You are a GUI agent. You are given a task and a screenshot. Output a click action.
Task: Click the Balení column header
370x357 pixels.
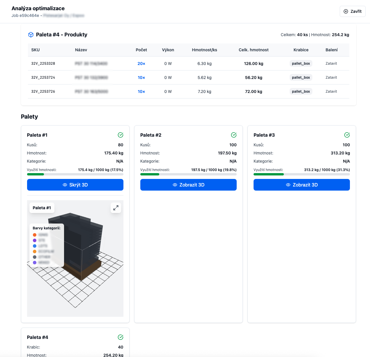tap(332, 50)
